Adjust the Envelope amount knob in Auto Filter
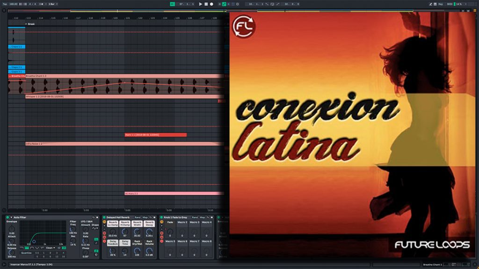The height and width of the screenshot is (269, 479). (x=12, y=229)
